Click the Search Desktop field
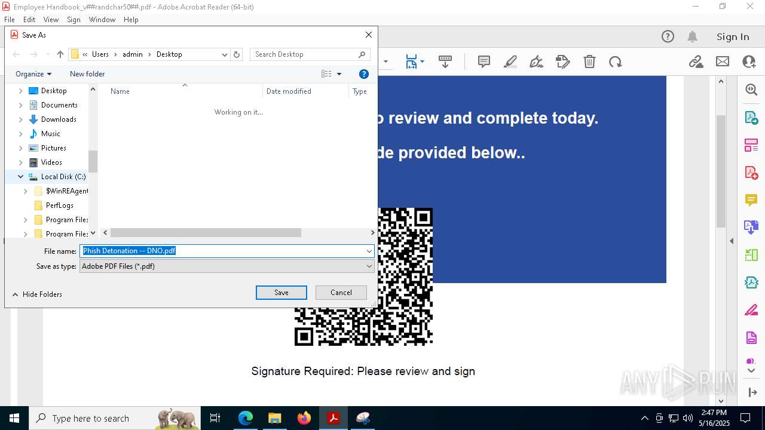 click(x=310, y=54)
